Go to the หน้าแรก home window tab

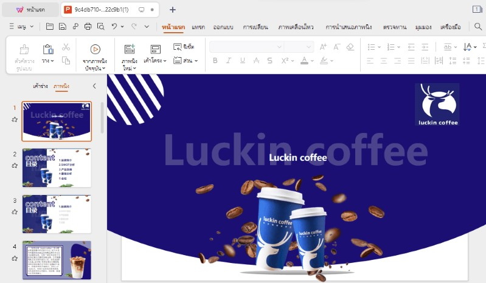[x=30, y=10]
